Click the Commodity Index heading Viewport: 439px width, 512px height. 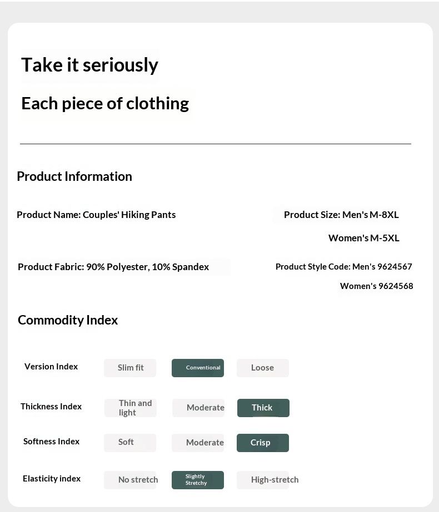pos(68,320)
